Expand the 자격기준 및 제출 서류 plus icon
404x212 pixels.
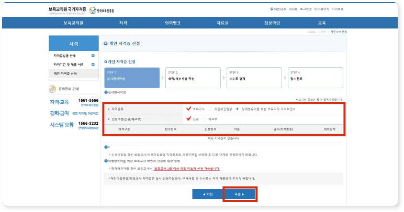click(x=93, y=65)
